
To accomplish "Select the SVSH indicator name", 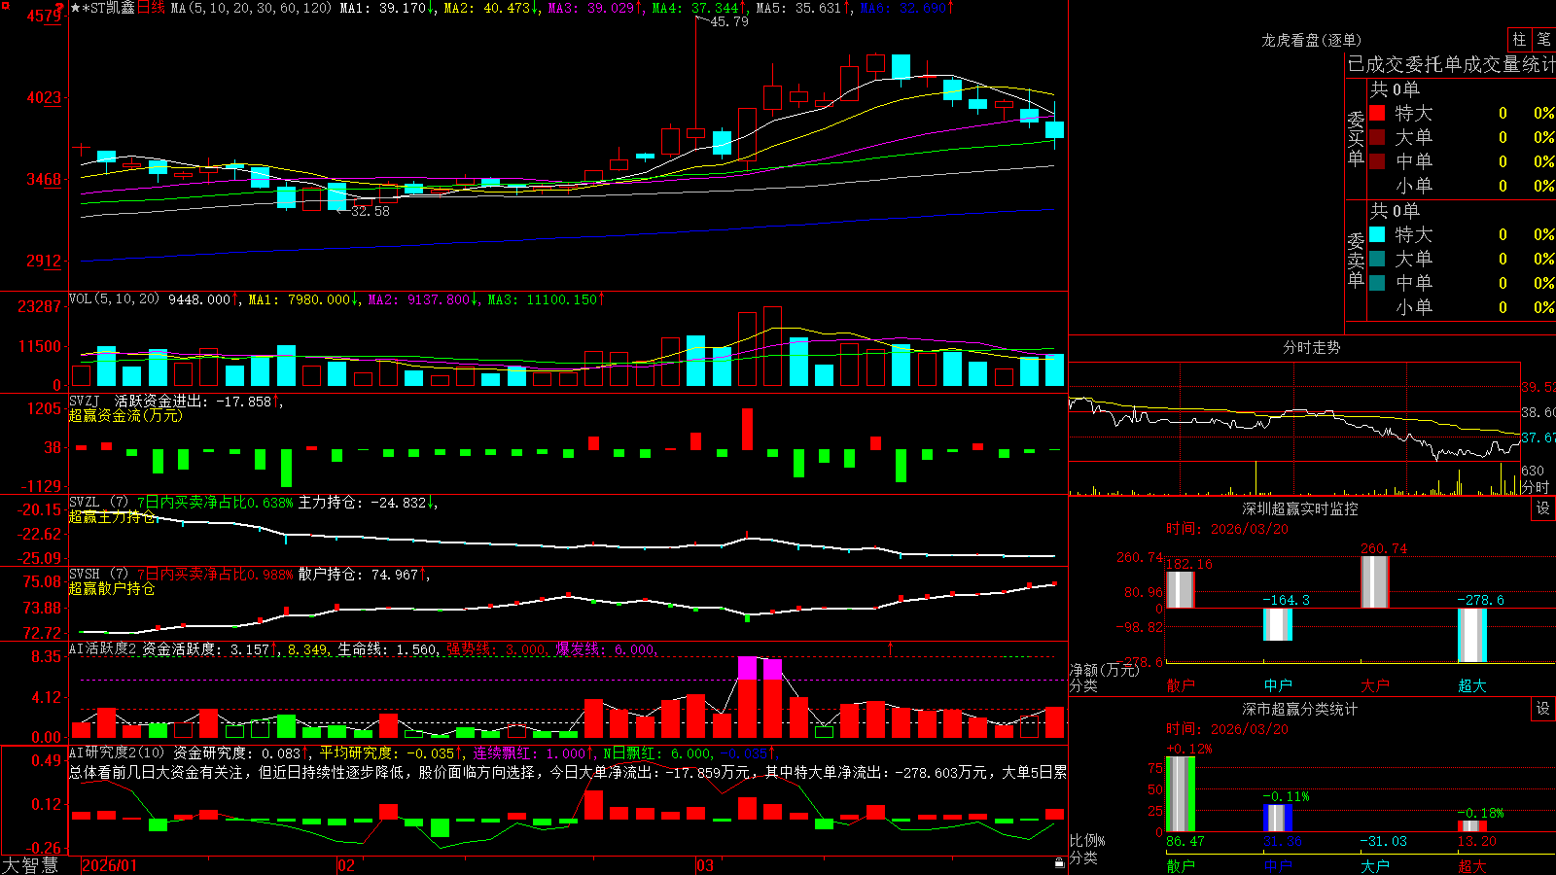I will click(x=85, y=574).
